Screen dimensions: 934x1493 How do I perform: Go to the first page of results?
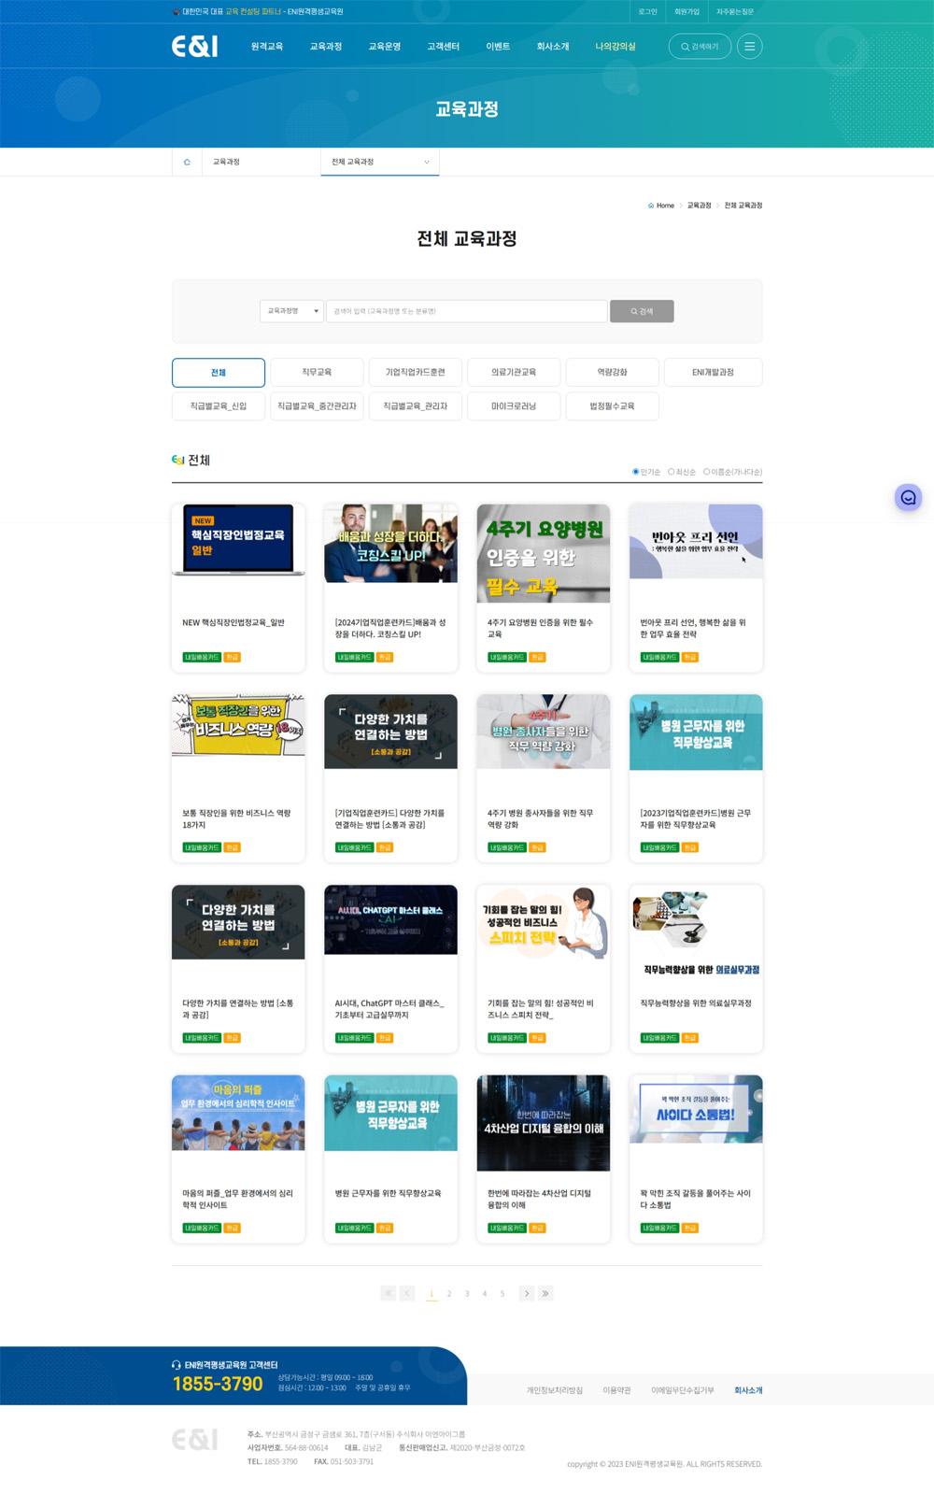[x=389, y=1293]
